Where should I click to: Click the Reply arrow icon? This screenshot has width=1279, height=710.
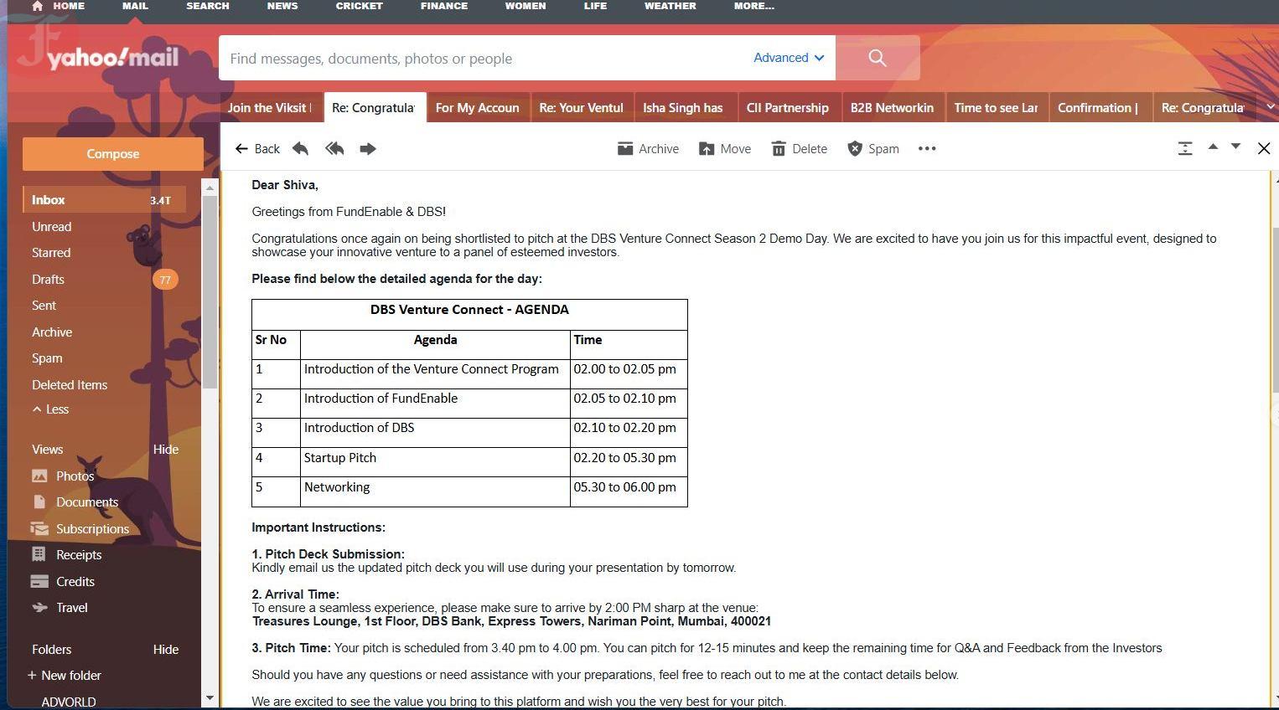(300, 149)
